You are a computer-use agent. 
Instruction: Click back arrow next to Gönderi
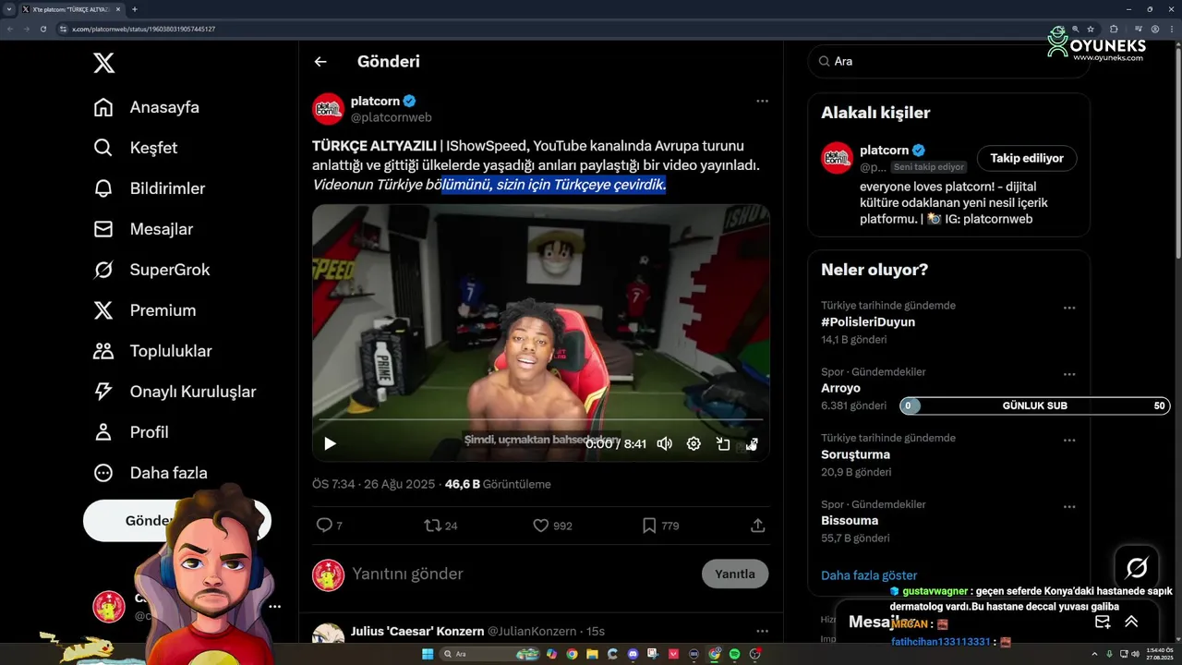coord(320,62)
